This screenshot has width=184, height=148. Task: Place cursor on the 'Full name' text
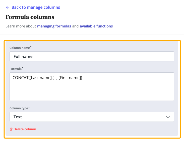tap(23, 56)
